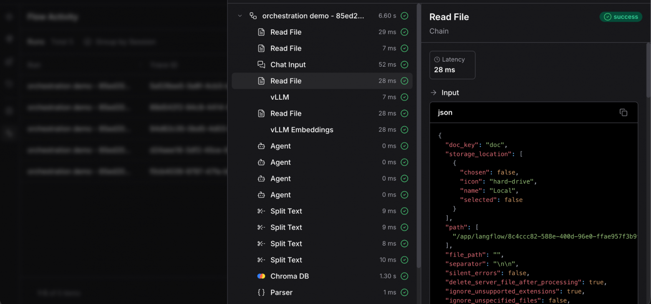The height and width of the screenshot is (304, 651).
Task: Click the Chain subtitle under Read File
Action: [x=439, y=31]
